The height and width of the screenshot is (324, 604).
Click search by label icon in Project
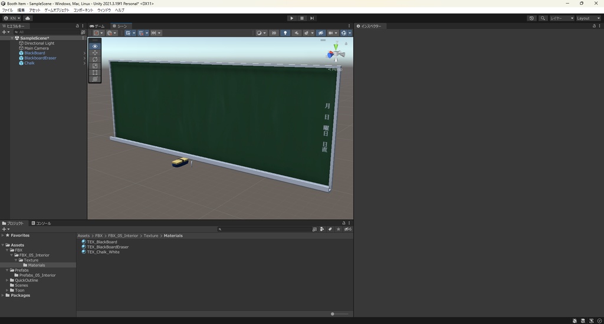pyautogui.click(x=330, y=229)
